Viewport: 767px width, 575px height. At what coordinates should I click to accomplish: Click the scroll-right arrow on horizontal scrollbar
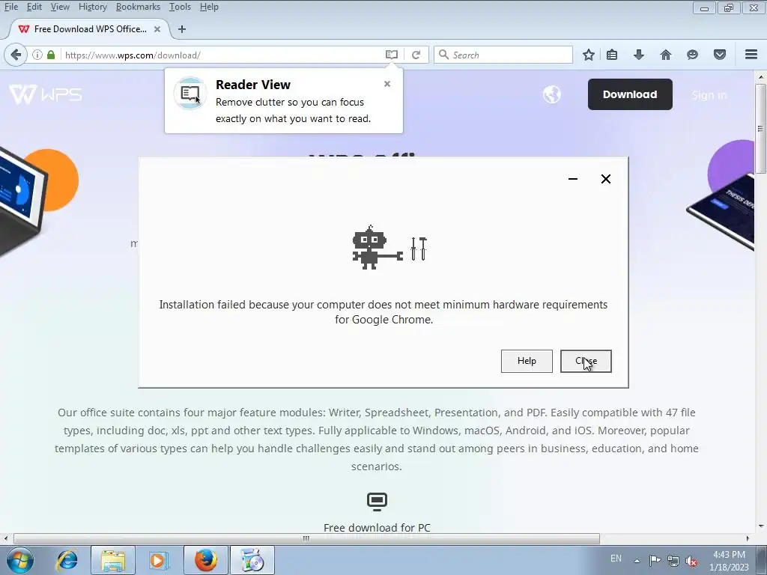click(x=748, y=538)
